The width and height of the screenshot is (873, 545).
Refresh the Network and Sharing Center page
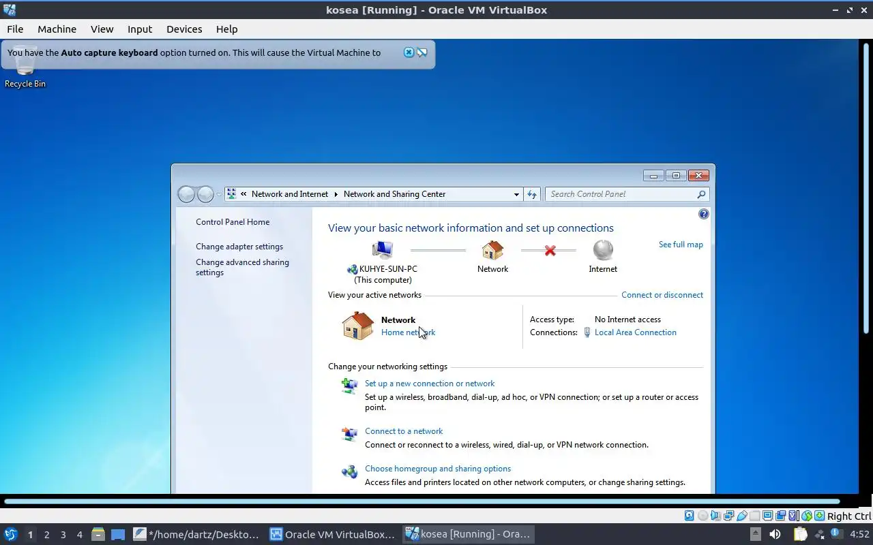[532, 194]
